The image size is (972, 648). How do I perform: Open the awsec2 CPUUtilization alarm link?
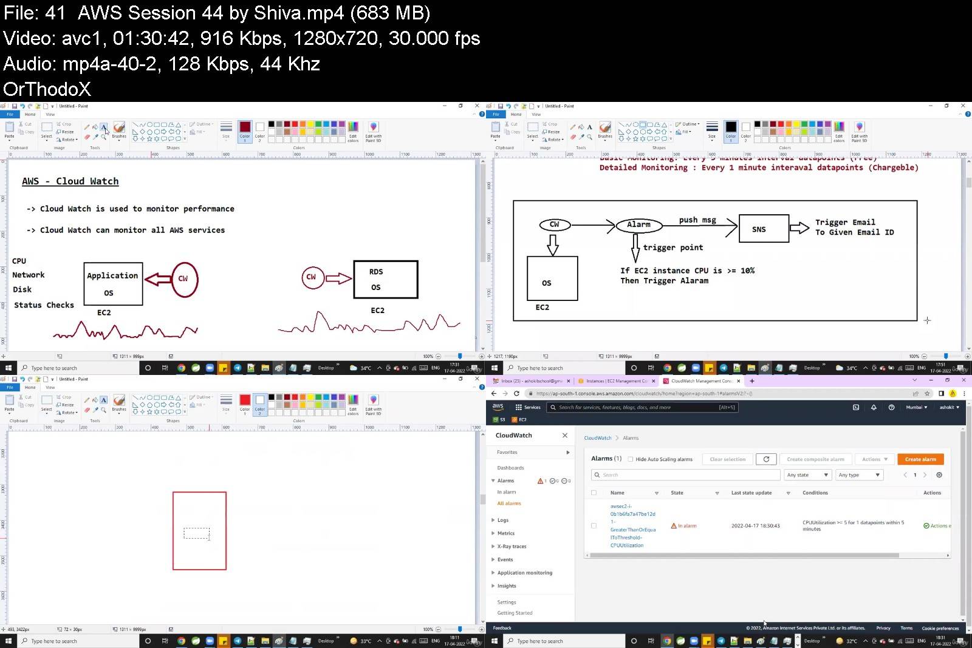(632, 525)
